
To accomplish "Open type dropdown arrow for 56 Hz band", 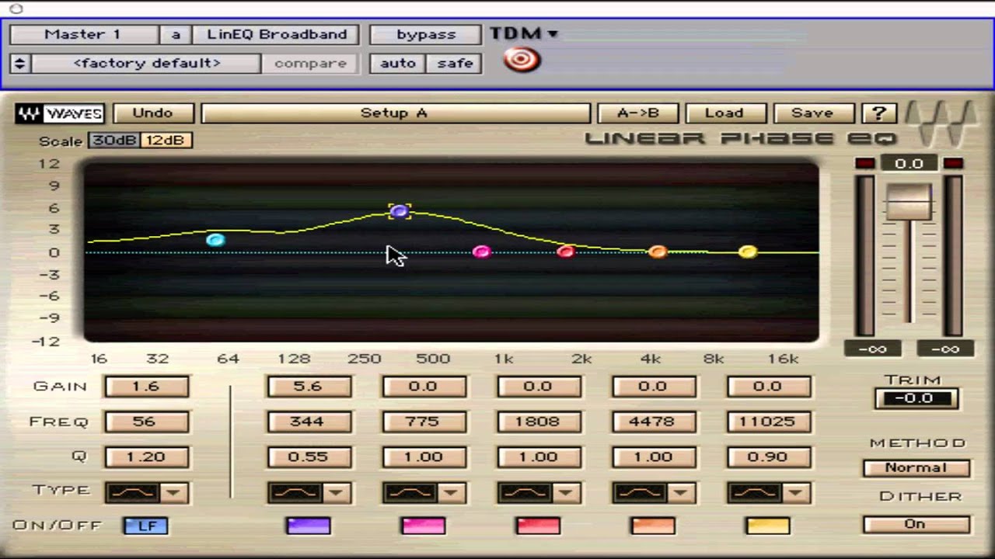I will [174, 492].
